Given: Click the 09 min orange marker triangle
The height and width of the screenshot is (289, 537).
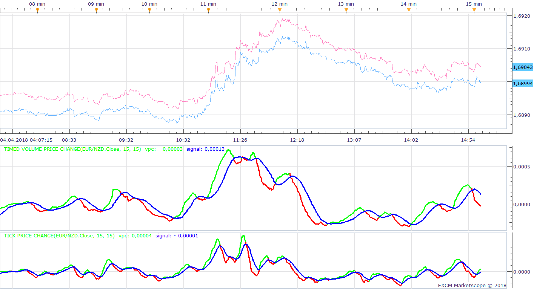Looking at the screenshot, I should [96, 10].
